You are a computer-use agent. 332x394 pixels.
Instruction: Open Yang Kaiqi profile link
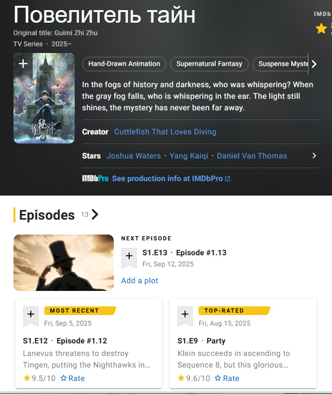[x=189, y=156]
